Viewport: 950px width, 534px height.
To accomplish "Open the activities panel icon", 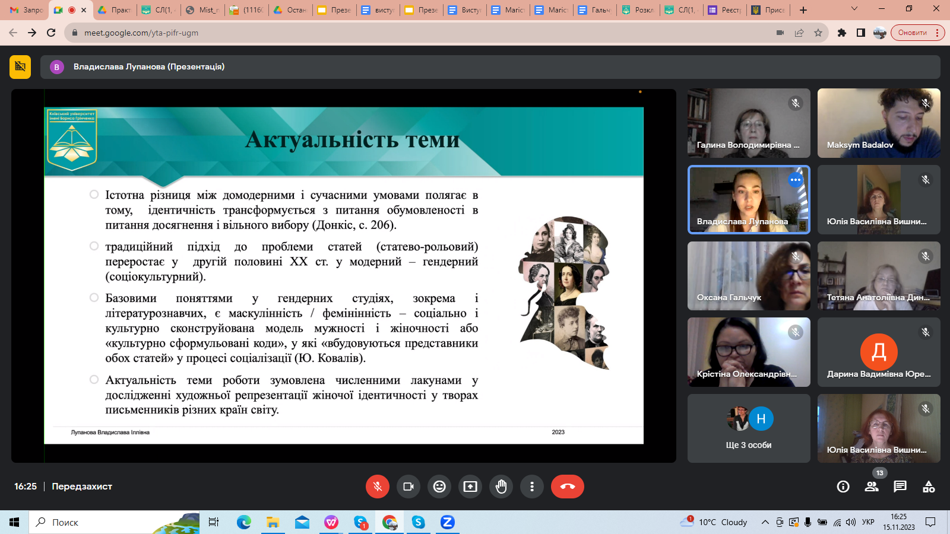I will point(929,487).
